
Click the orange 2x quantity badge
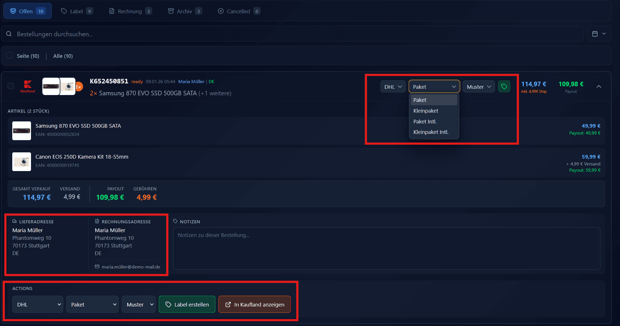79,87
